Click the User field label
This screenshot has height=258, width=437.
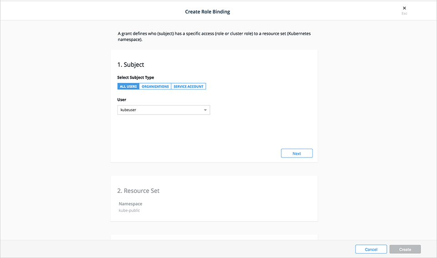(122, 99)
